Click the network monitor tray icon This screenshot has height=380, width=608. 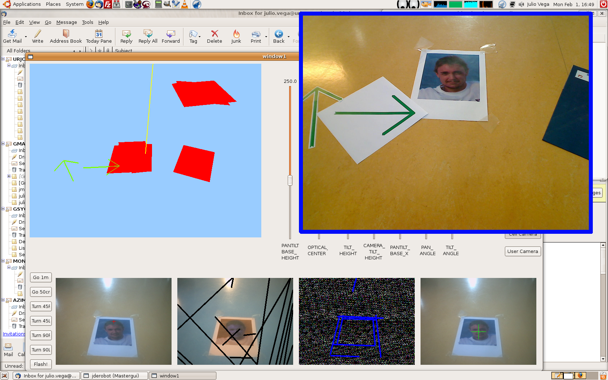click(512, 4)
